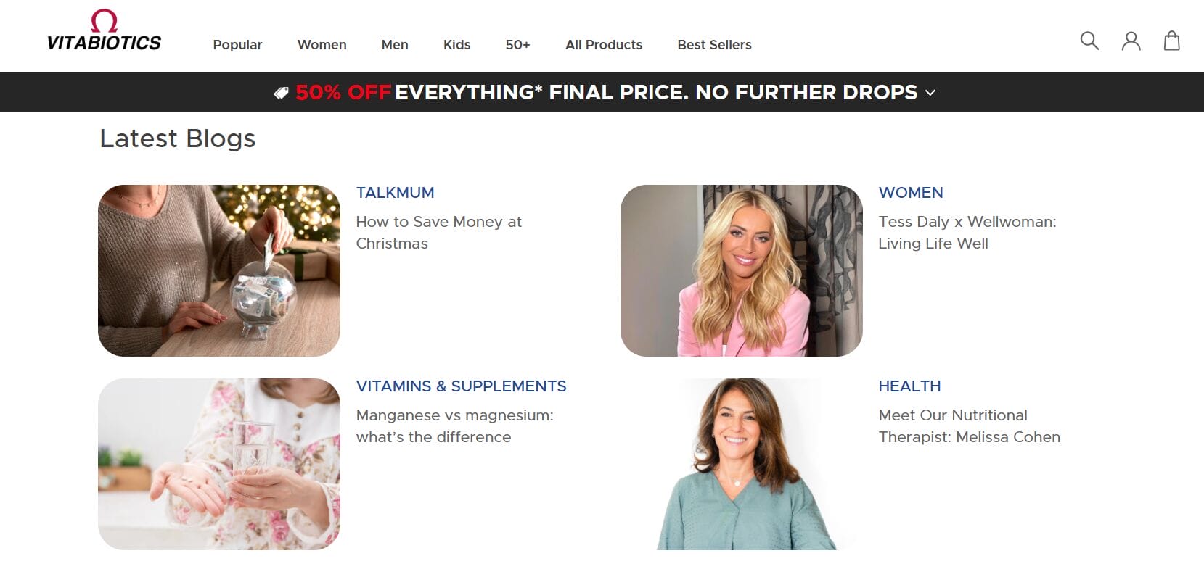Open Manganese vs magnesium article
The width and height of the screenshot is (1204, 577).
[454, 426]
